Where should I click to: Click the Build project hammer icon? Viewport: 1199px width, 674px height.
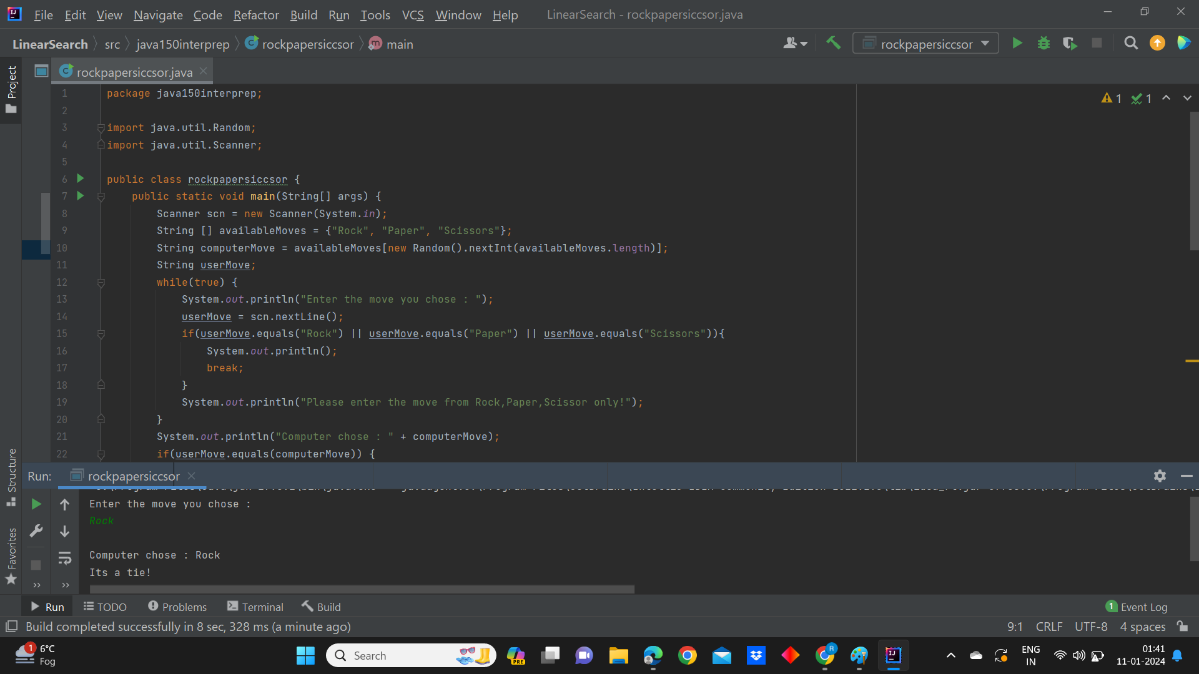(x=833, y=44)
